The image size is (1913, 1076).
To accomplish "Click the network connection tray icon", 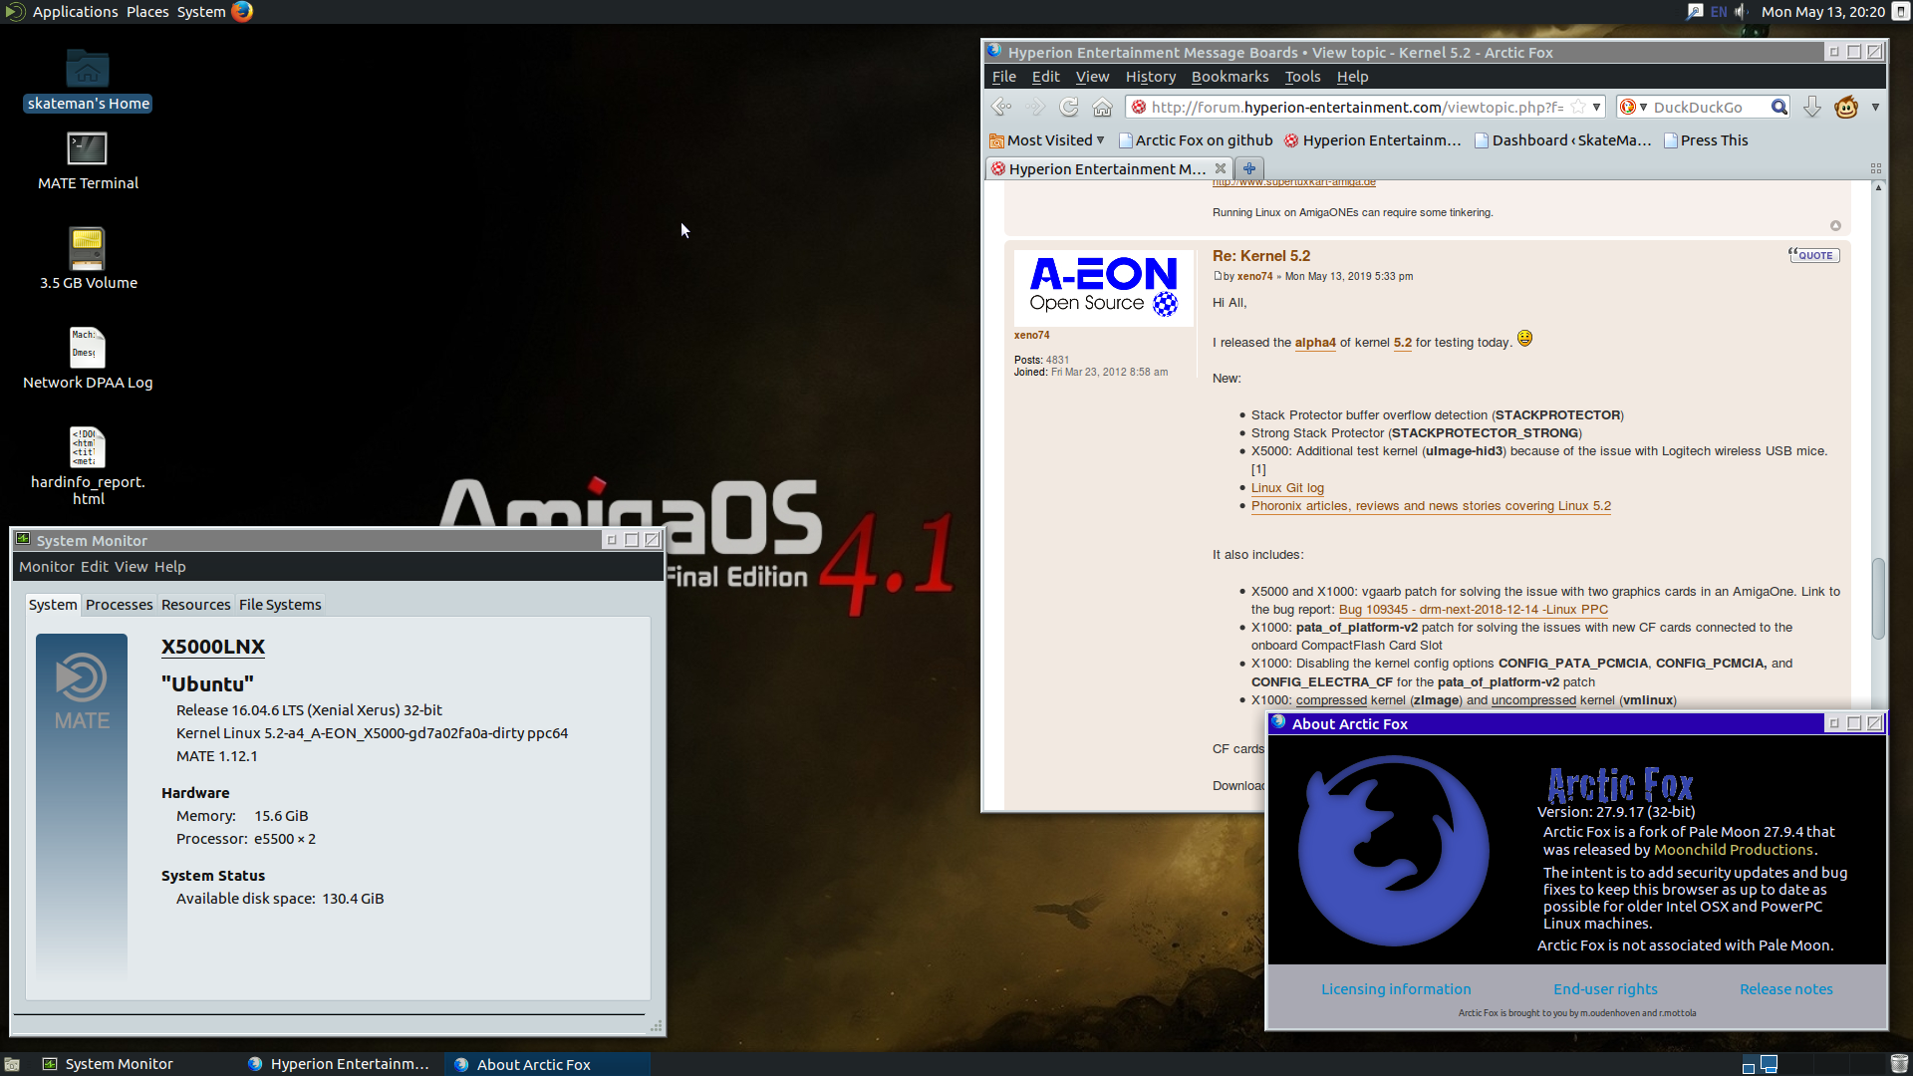I will tap(1695, 11).
